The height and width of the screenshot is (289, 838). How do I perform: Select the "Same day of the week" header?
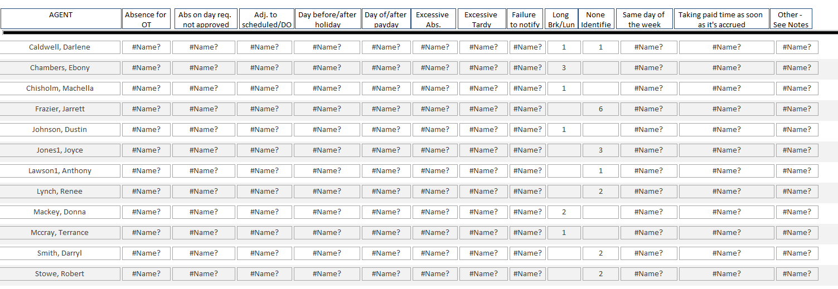(x=644, y=19)
